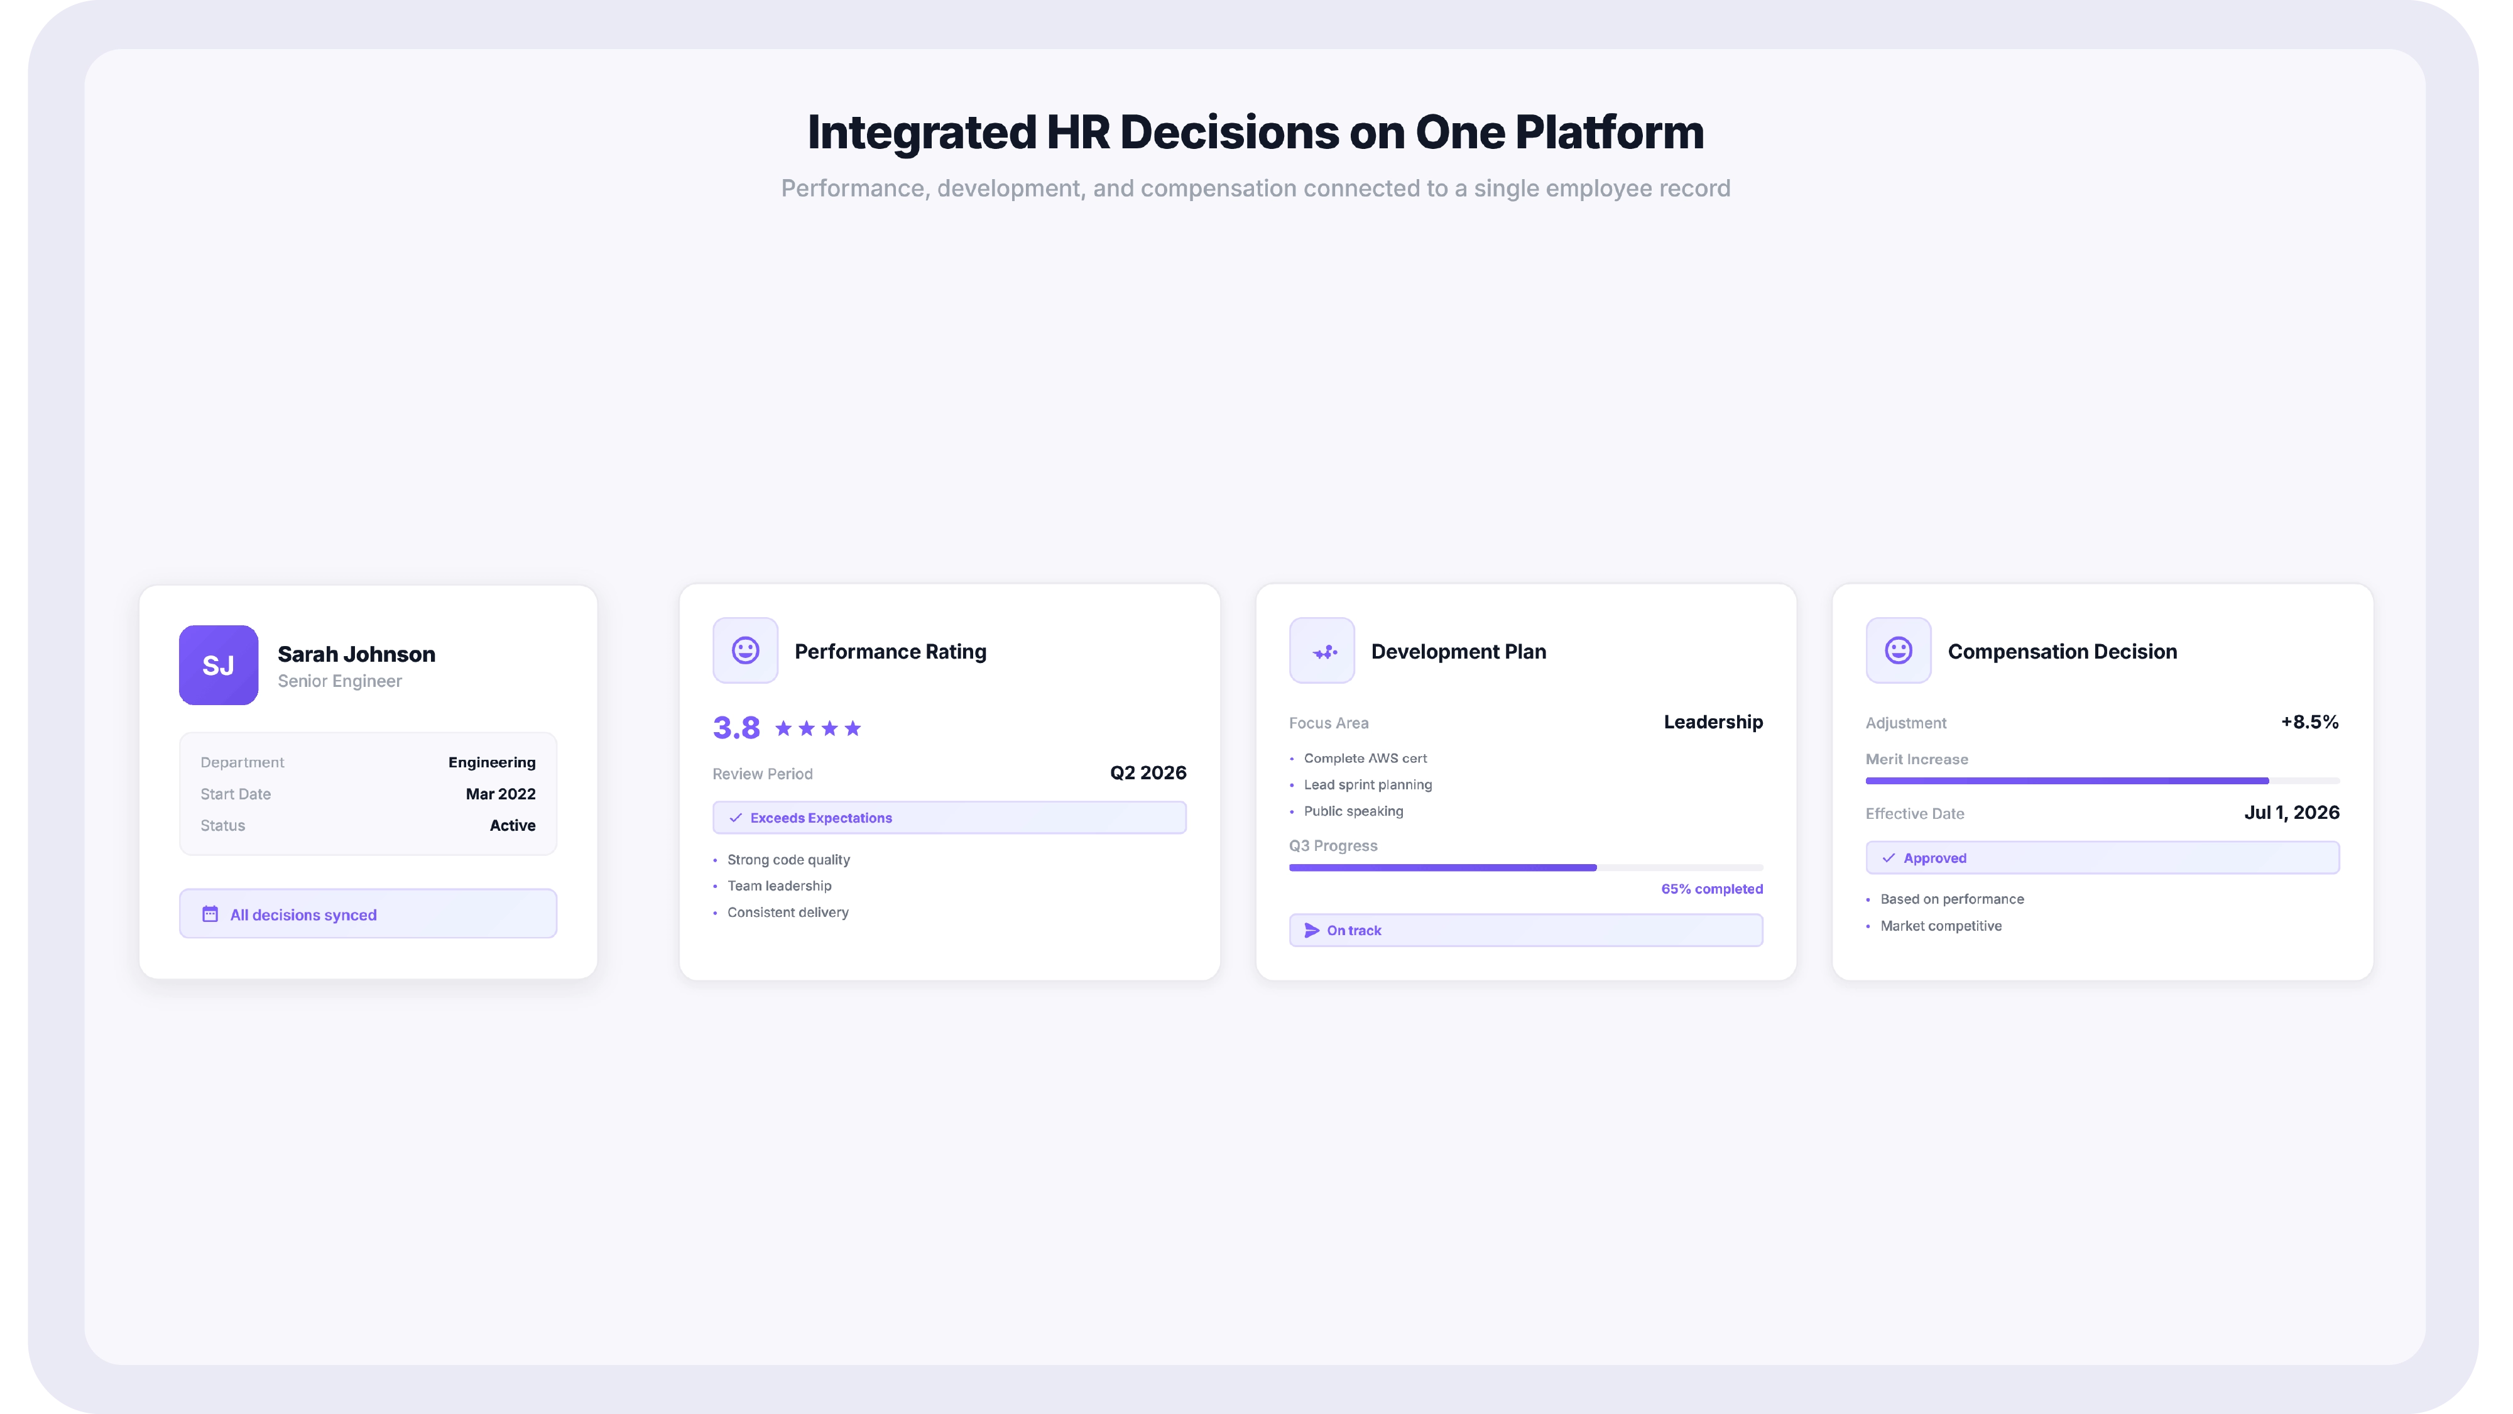Viewport: 2513px width, 1414px height.
Task: Click the Start Date label
Action: coord(235,794)
